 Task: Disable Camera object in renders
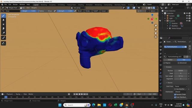[189, 16]
